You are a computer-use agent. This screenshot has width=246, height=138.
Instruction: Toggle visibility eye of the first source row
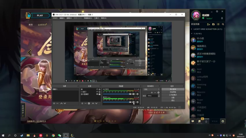pos(97,89)
